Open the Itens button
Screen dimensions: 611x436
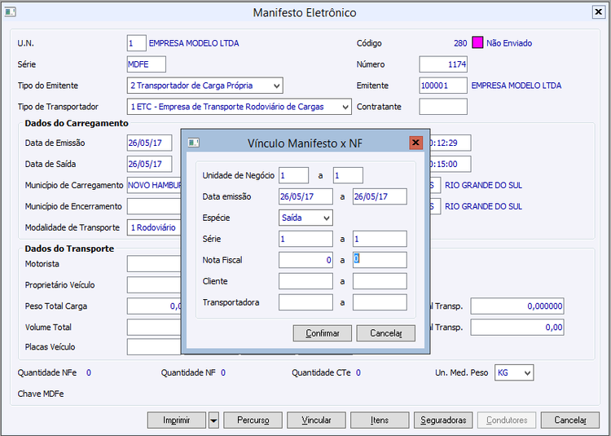pos(380,421)
